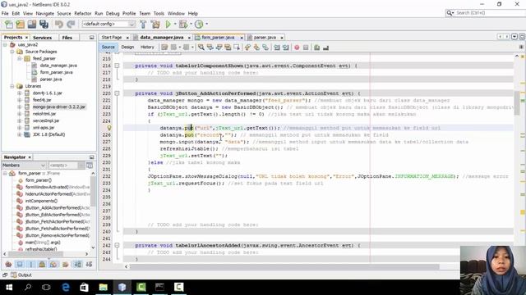Toggle Show Non-Public Members in Navigator
Viewport: 526px width, 295px height.
point(42,264)
